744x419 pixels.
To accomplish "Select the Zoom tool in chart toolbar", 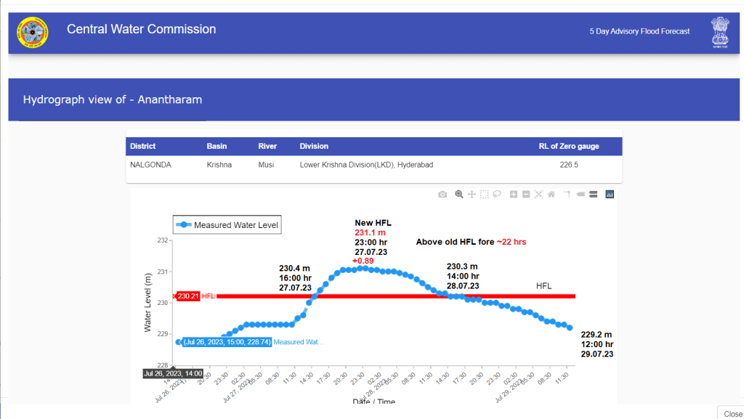I will click(x=459, y=195).
